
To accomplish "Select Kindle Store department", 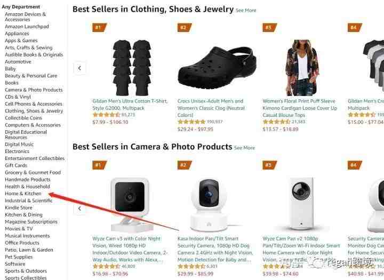I will (x=18, y=208).
